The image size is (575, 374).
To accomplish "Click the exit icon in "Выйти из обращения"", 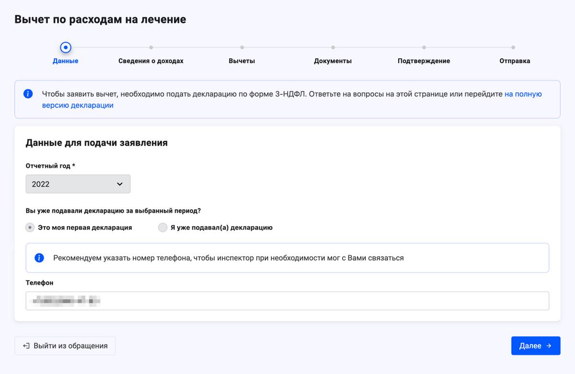I will pyautogui.click(x=26, y=346).
